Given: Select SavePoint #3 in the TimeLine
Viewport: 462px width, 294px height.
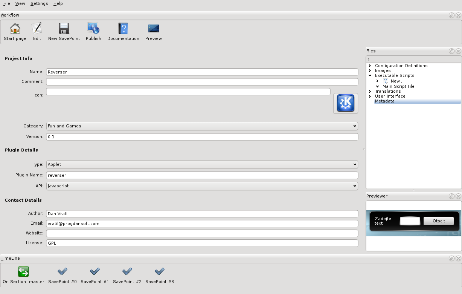Looking at the screenshot, I should coord(160,272).
